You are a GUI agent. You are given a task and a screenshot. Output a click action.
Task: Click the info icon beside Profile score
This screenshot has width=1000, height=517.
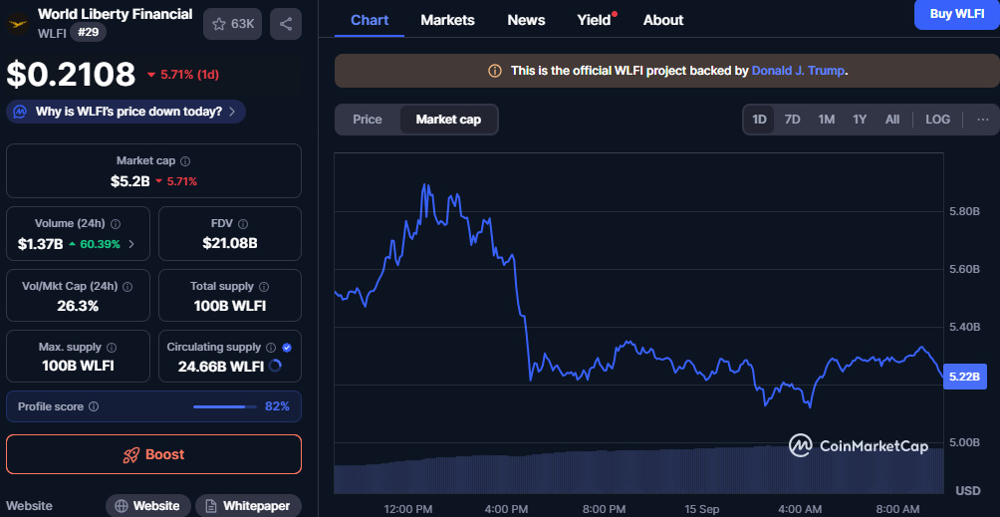pyautogui.click(x=94, y=406)
